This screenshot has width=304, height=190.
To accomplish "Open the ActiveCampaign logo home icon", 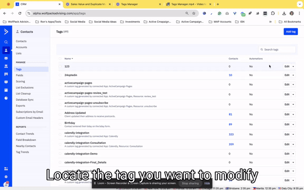I will [x=6, y=31].
